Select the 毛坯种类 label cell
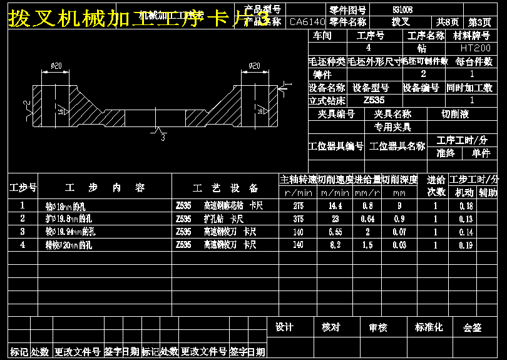507x360 pixels. (327, 61)
